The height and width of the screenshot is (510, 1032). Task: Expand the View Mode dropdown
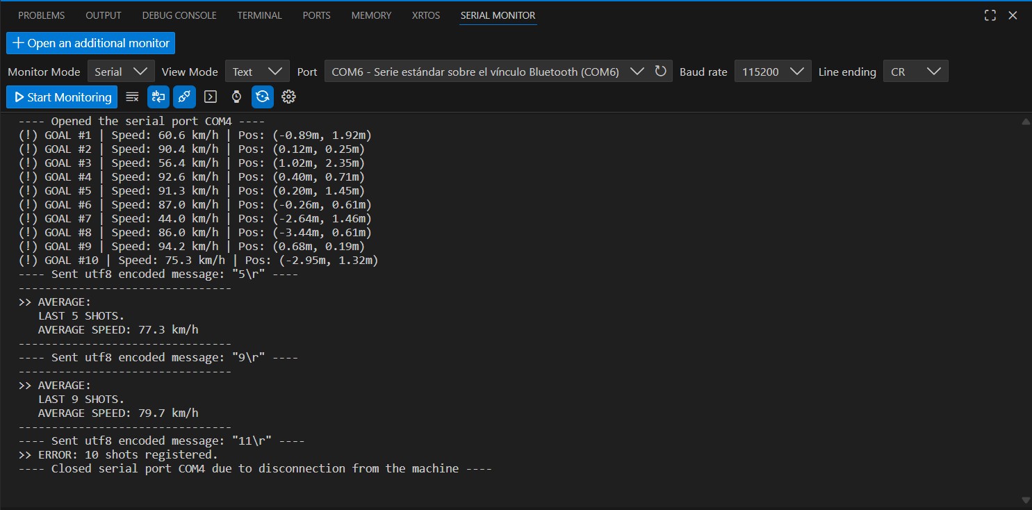pyautogui.click(x=257, y=72)
